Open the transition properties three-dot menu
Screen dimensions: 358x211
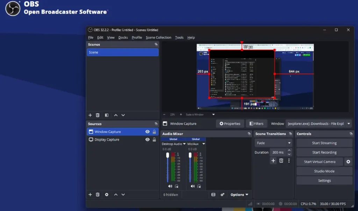click(x=289, y=161)
